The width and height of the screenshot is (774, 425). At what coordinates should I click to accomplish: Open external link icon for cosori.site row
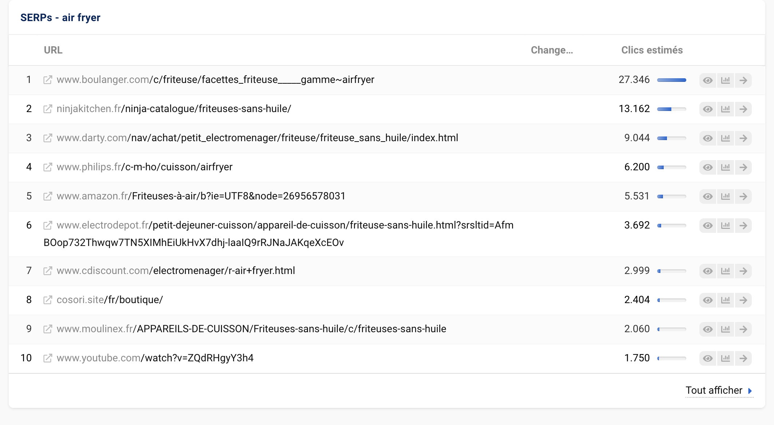48,300
